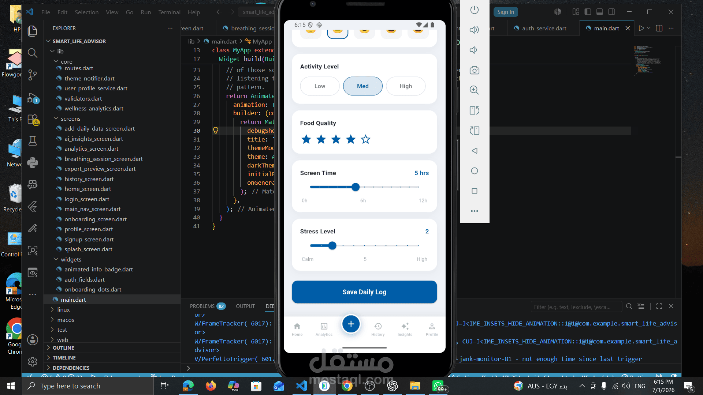Open the Python view in activity bar
Image resolution: width=703 pixels, height=395 pixels.
pyautogui.click(x=33, y=163)
